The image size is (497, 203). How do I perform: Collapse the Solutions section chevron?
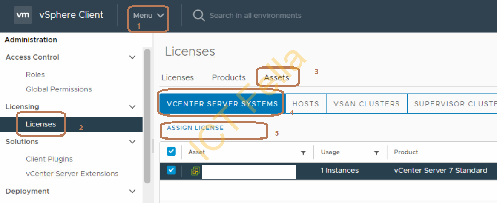click(132, 142)
